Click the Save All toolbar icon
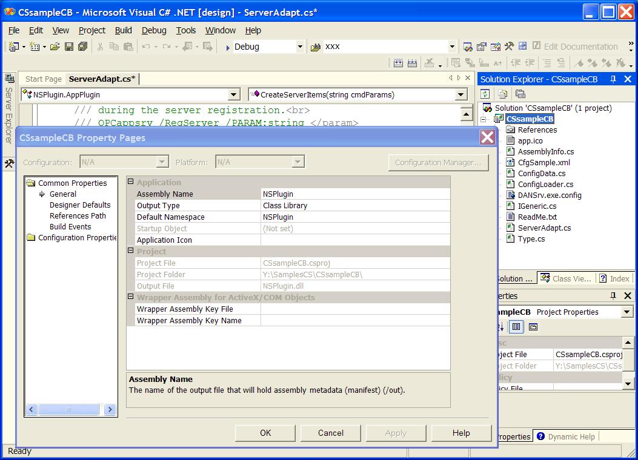This screenshot has width=638, height=460. click(x=82, y=47)
